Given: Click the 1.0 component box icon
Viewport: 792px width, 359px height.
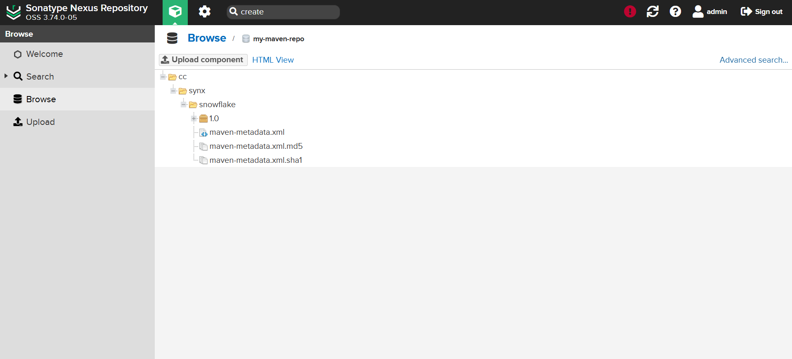Looking at the screenshot, I should [203, 119].
